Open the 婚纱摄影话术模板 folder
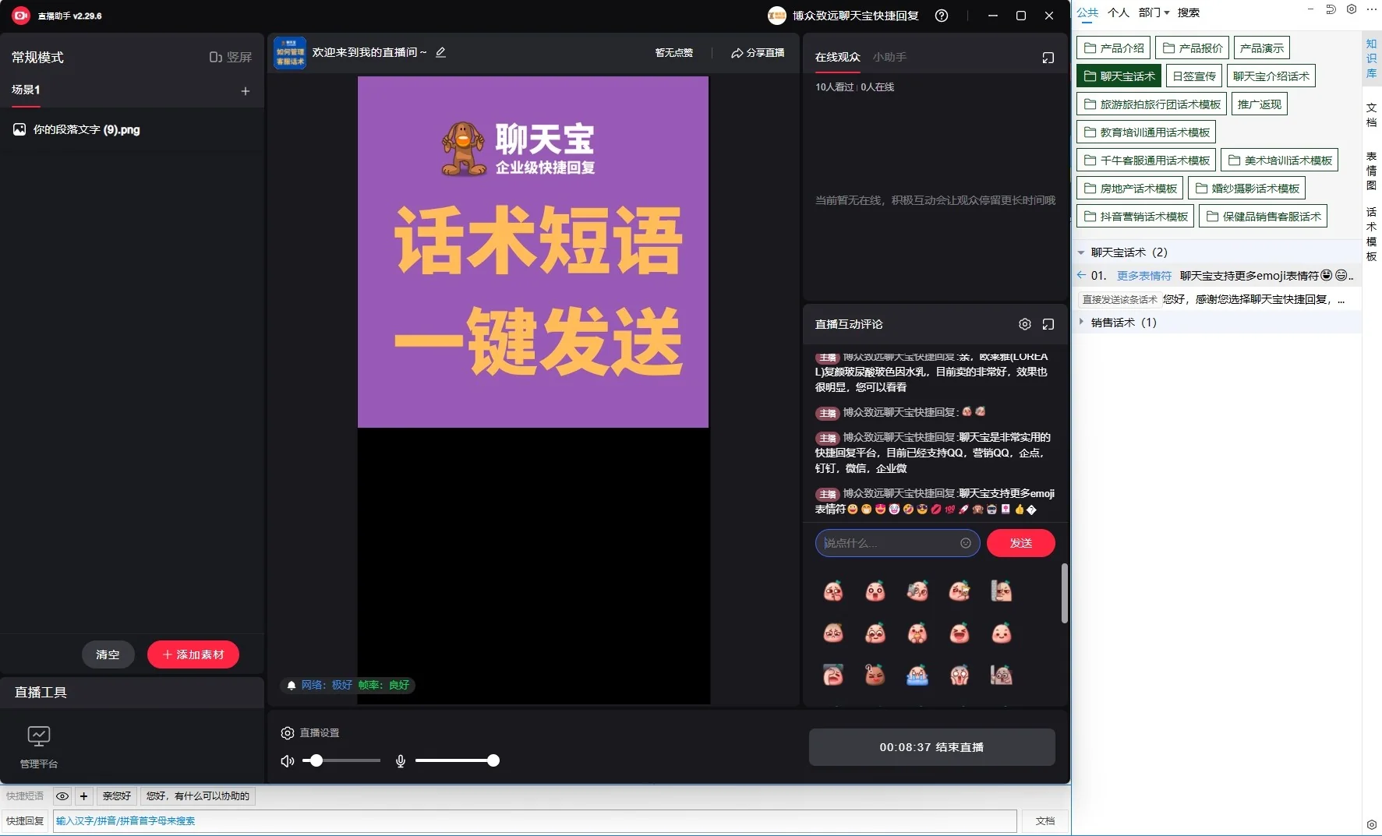This screenshot has height=836, width=1382. [1247, 189]
